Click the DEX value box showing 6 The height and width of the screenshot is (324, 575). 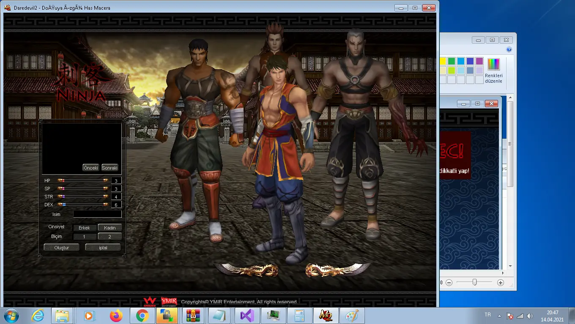(116, 205)
